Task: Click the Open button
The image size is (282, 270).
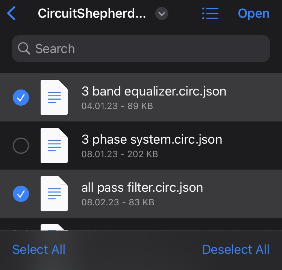Action: tap(253, 14)
